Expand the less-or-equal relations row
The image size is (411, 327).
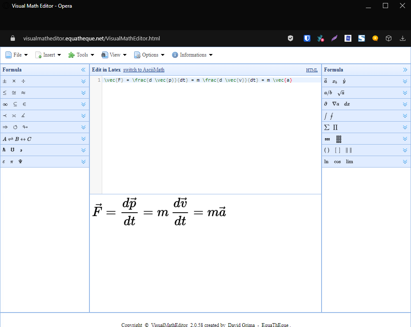pyautogui.click(x=83, y=93)
